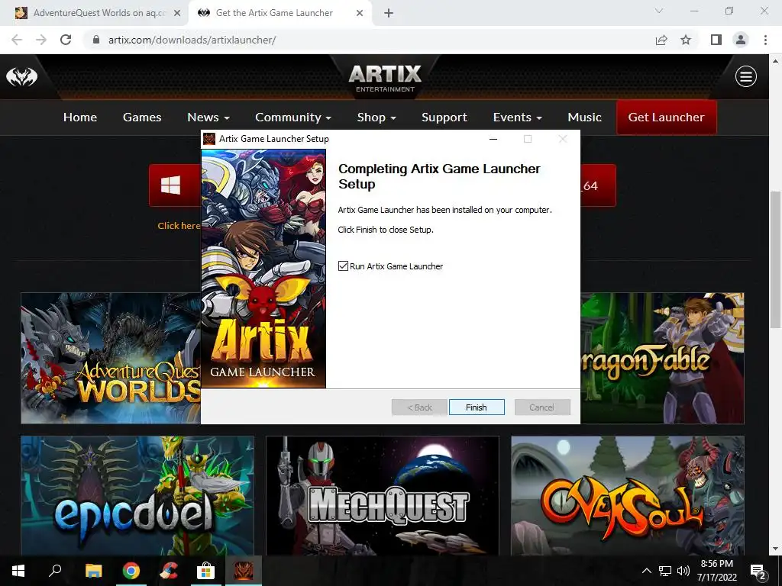Select Artix installer taskbar icon
This screenshot has height=586, width=782.
point(244,571)
